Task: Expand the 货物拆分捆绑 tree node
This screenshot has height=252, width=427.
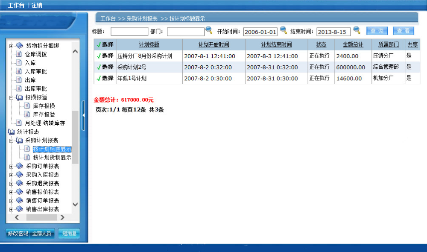Action: pos(11,46)
